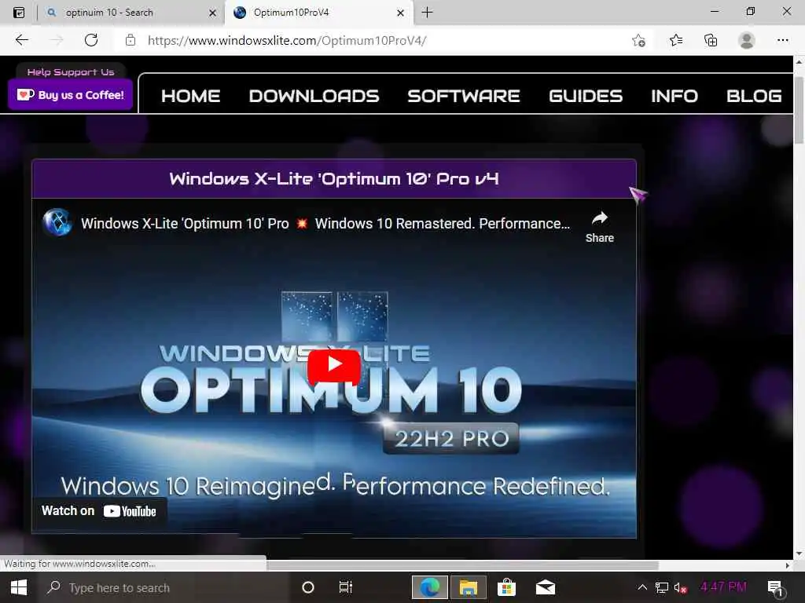805x603 pixels.
Task: Open the tab actions menu icon
Action: point(19,13)
